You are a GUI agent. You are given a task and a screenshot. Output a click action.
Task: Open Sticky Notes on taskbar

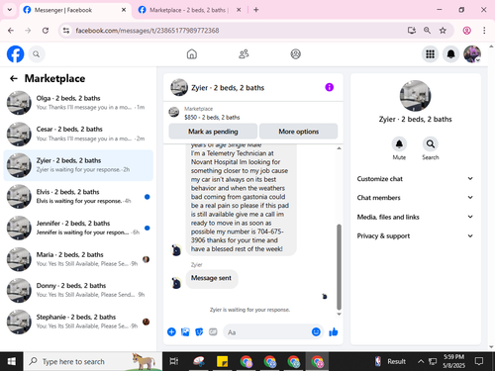(222, 361)
